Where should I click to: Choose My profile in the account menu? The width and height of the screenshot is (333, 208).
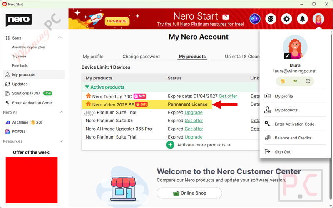tap(284, 97)
